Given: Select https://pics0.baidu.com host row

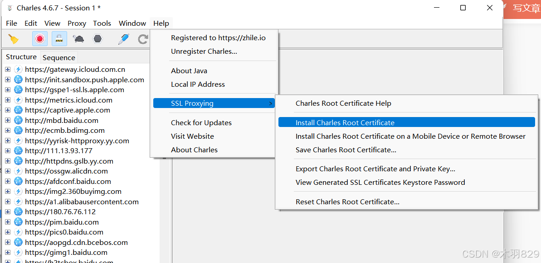Looking at the screenshot, I should 64,232.
